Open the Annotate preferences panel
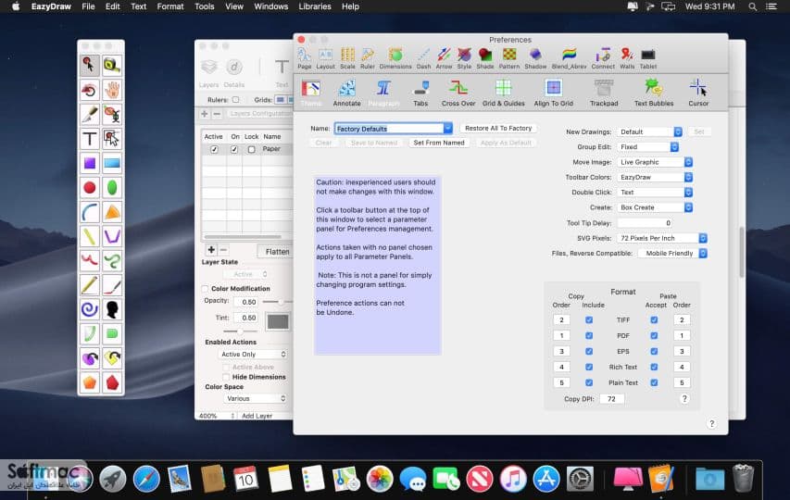790x500 pixels. pyautogui.click(x=346, y=94)
